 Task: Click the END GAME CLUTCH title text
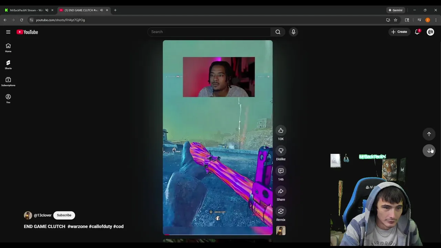(44, 227)
